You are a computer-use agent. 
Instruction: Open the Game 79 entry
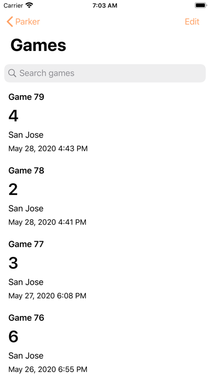click(x=105, y=123)
